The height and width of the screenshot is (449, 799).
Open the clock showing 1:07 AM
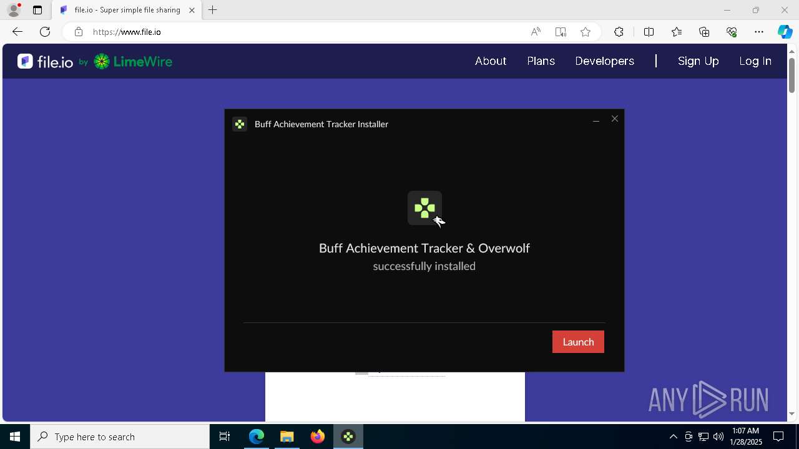coord(746,437)
